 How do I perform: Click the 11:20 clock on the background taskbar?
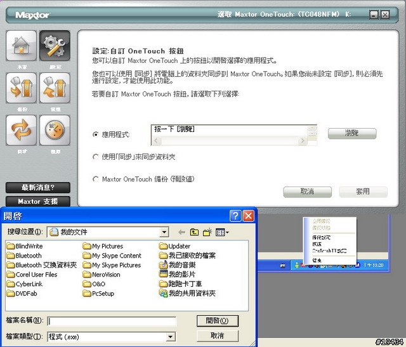(x=375, y=265)
